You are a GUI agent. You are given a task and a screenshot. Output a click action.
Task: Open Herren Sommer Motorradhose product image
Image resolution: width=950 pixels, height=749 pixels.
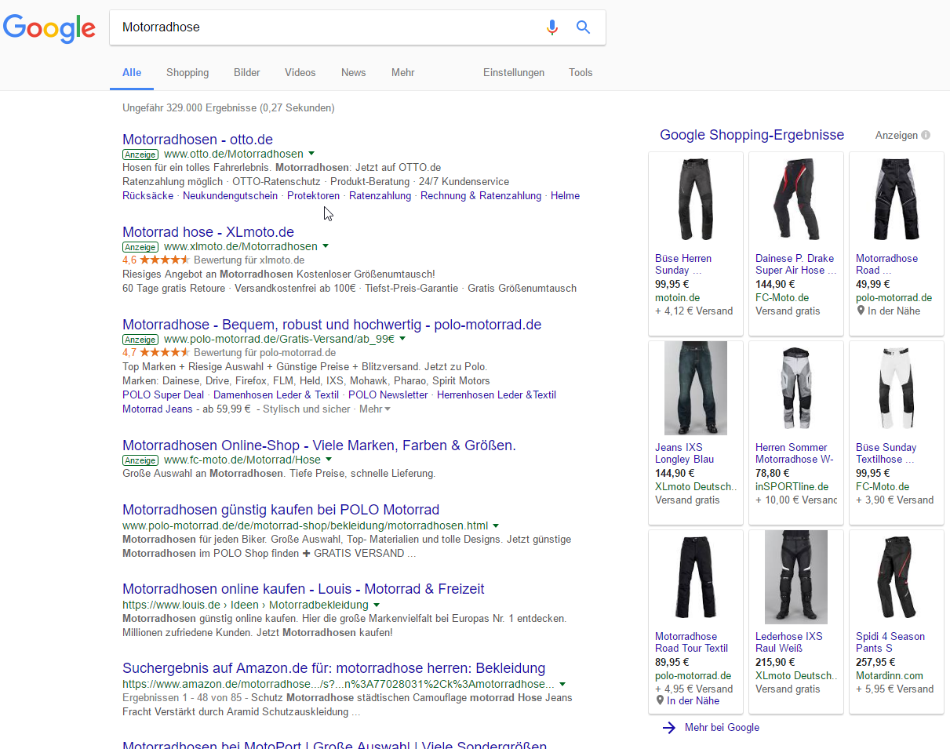pos(796,387)
